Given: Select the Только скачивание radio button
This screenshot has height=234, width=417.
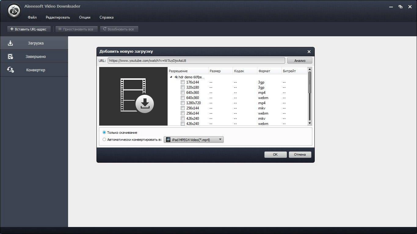Looking at the screenshot, I should pos(104,133).
